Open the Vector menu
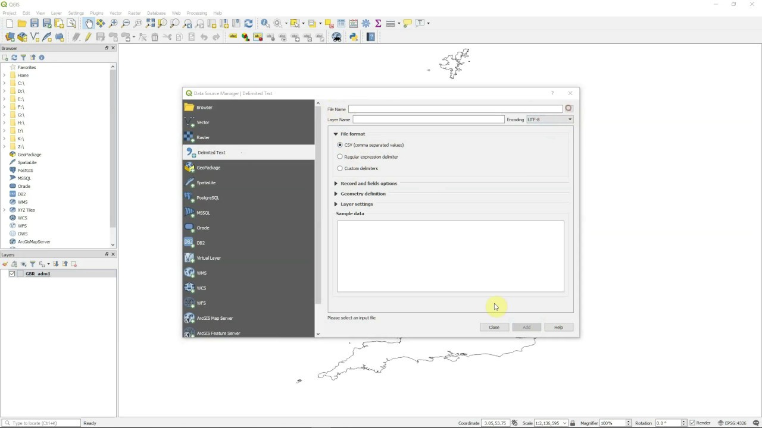The height and width of the screenshot is (428, 762). tap(115, 13)
